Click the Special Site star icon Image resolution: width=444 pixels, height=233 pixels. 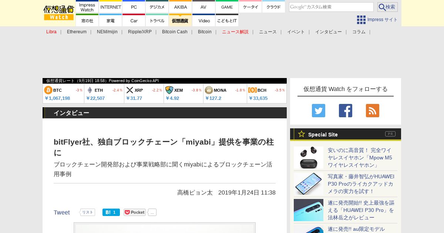tap(302, 134)
